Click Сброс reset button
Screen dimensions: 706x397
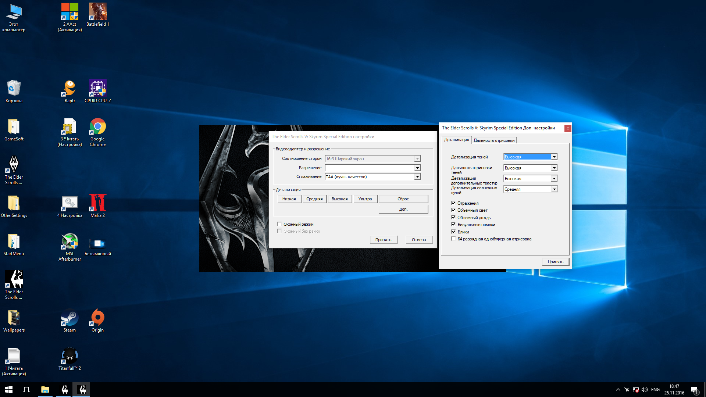403,199
